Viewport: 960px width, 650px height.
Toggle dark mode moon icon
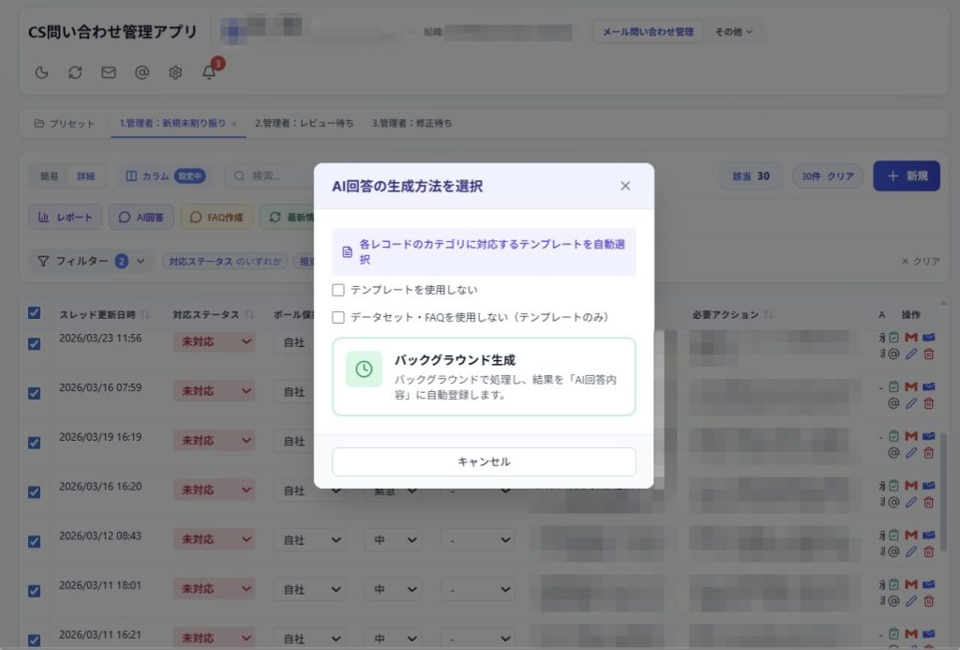point(41,72)
